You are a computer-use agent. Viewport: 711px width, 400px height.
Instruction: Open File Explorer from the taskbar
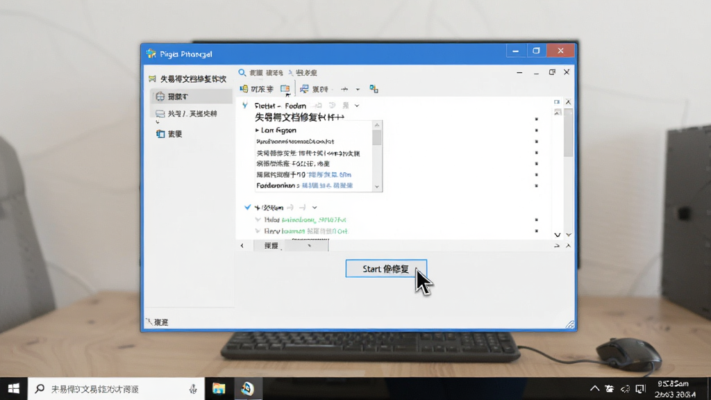[x=219, y=389]
